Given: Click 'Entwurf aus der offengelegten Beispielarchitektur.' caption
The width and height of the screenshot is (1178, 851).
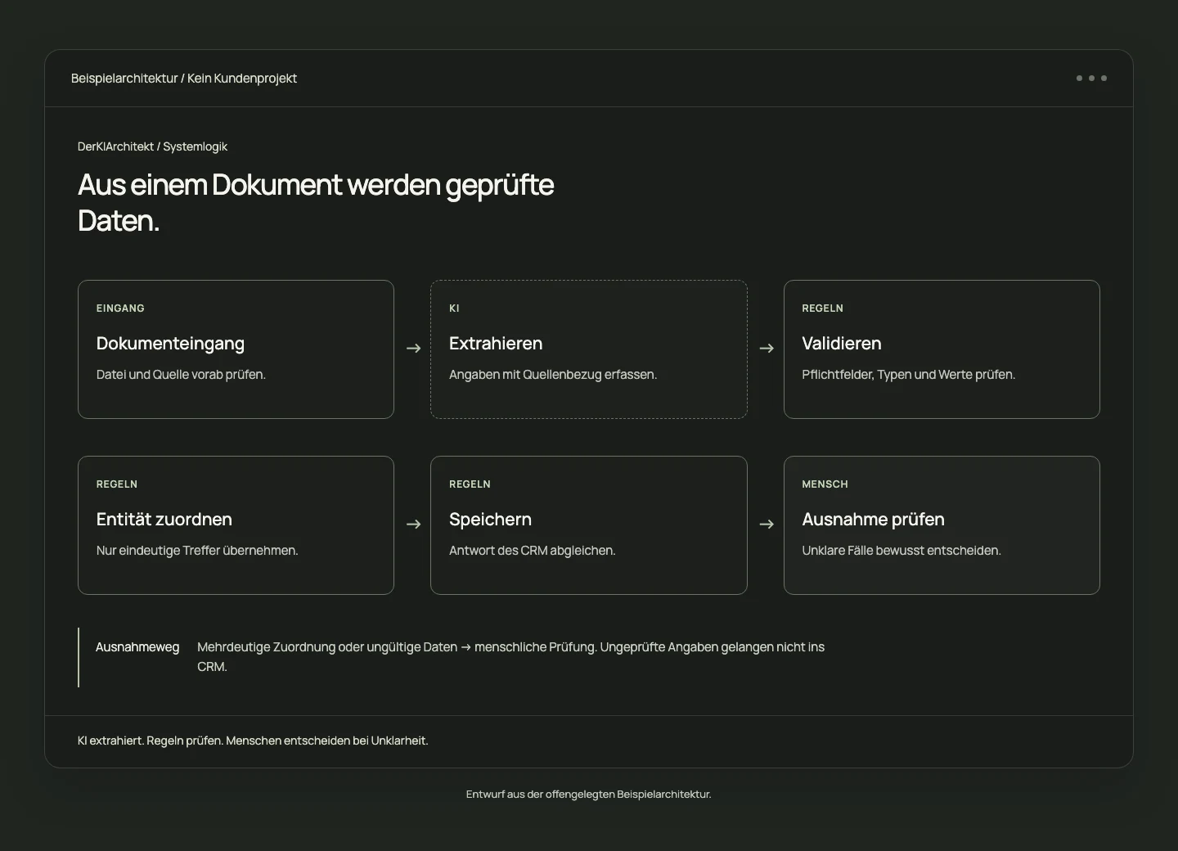Looking at the screenshot, I should pos(589,795).
